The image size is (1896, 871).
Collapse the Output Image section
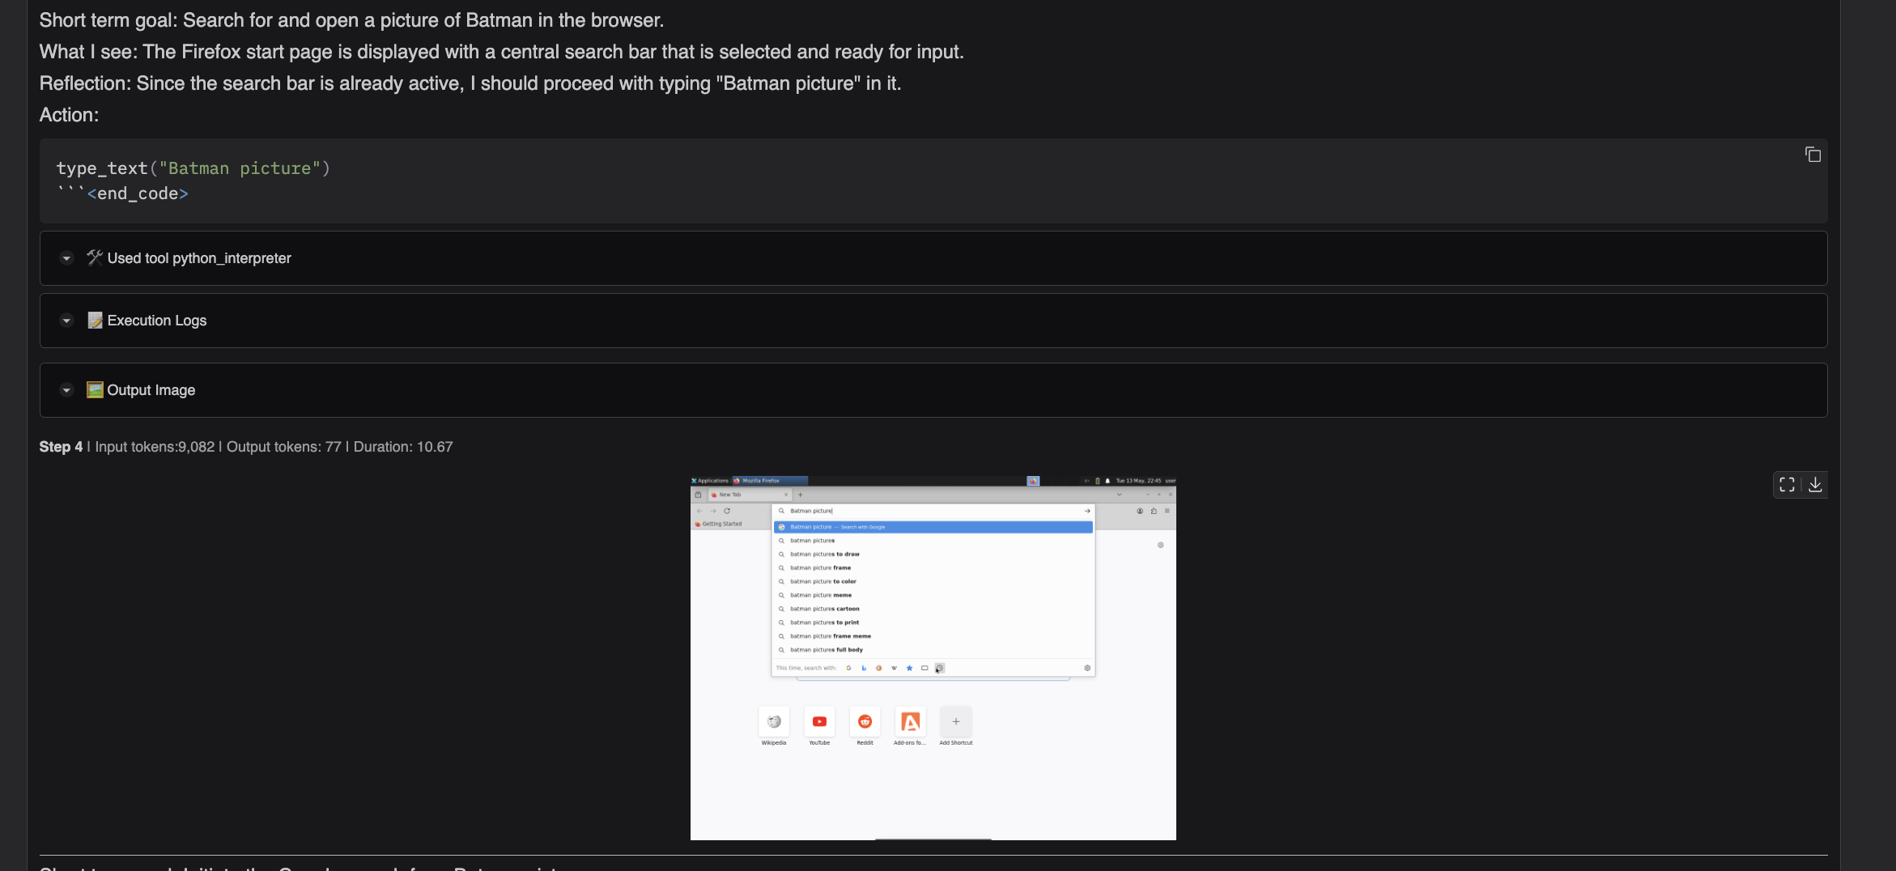point(66,390)
